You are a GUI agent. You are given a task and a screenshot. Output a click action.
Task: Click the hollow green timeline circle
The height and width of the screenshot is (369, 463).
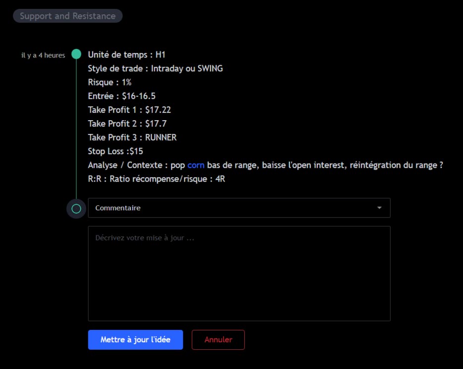click(x=76, y=209)
